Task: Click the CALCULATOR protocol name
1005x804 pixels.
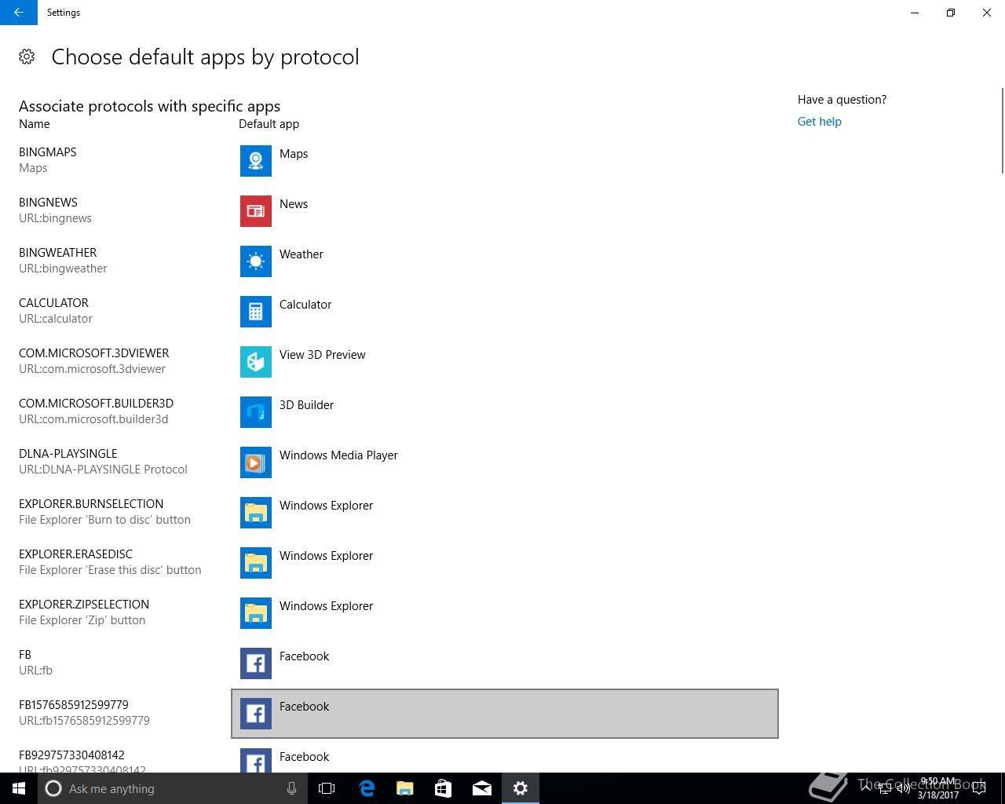Action: (53, 303)
